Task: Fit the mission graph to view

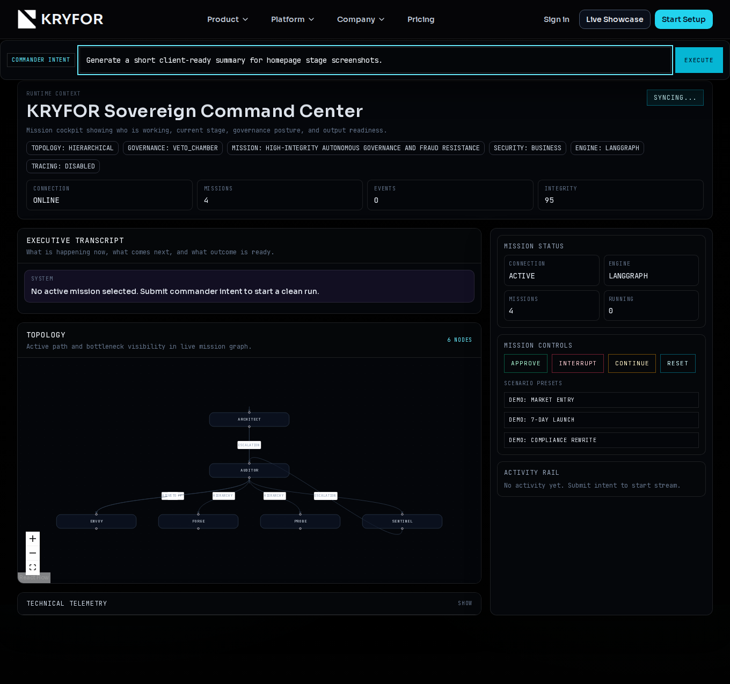Action: [x=33, y=567]
